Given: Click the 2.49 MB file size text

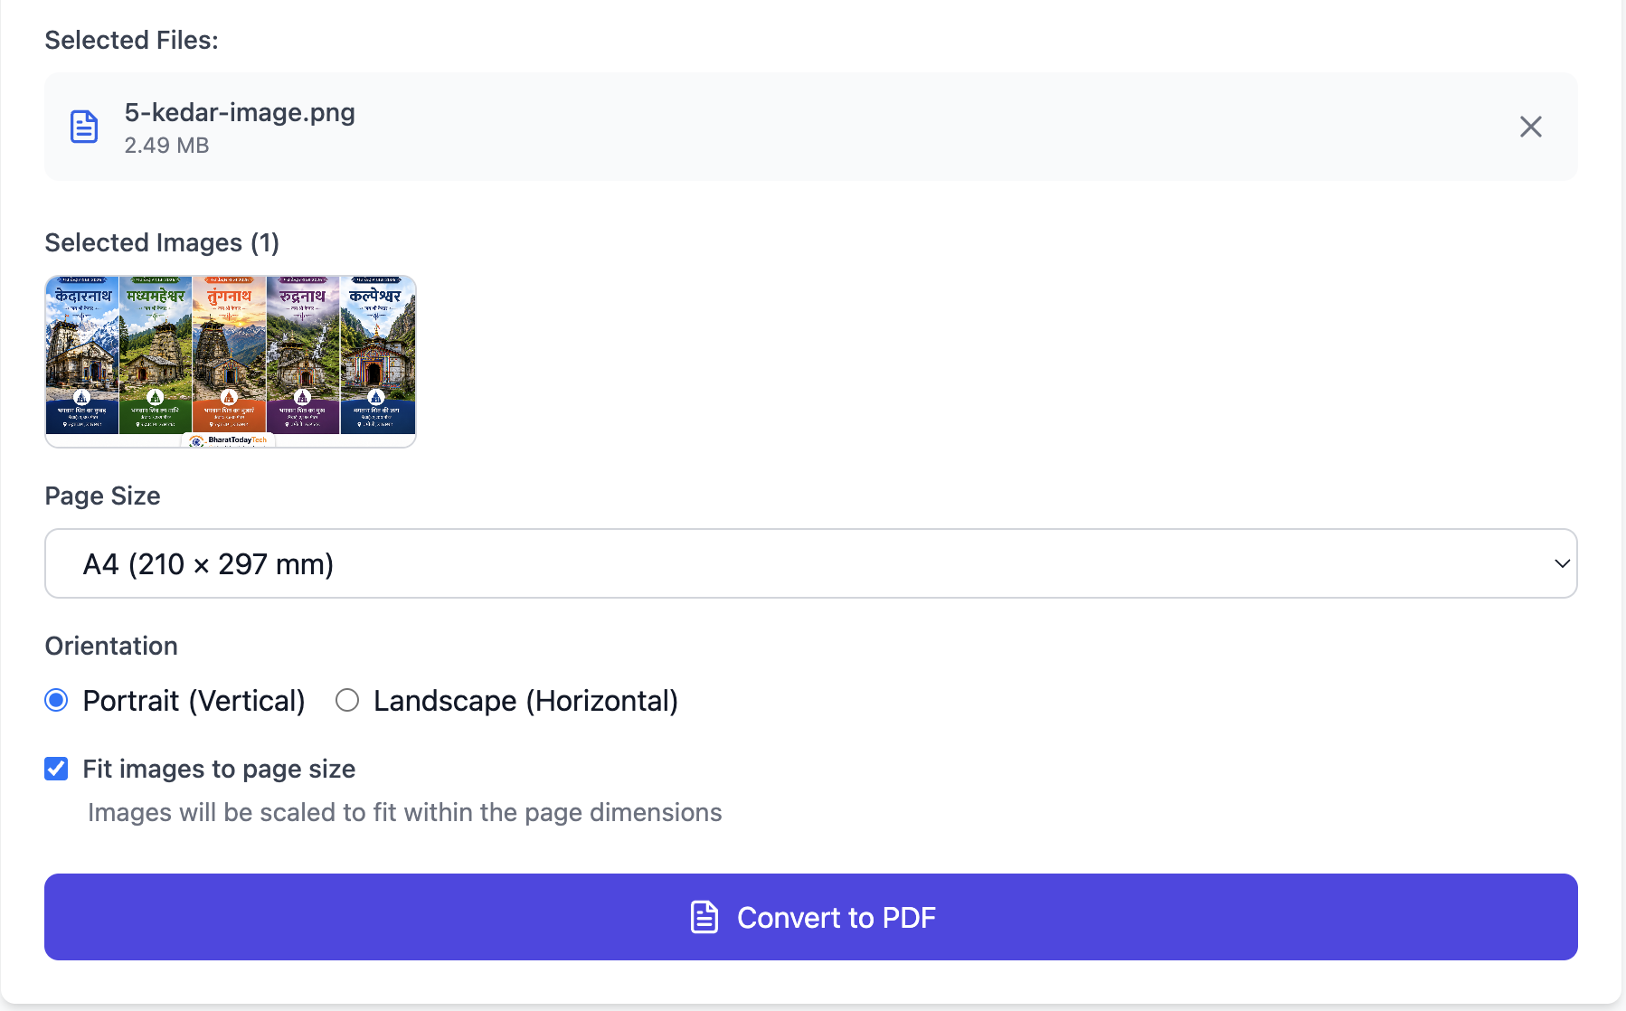Looking at the screenshot, I should 166,146.
